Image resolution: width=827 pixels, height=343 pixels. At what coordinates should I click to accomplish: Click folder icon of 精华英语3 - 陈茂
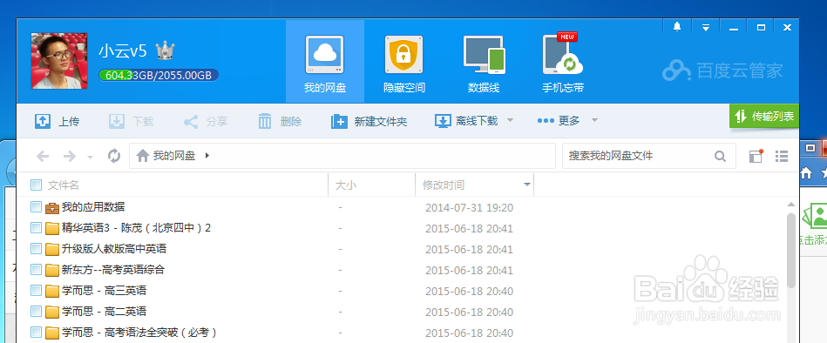(51, 228)
